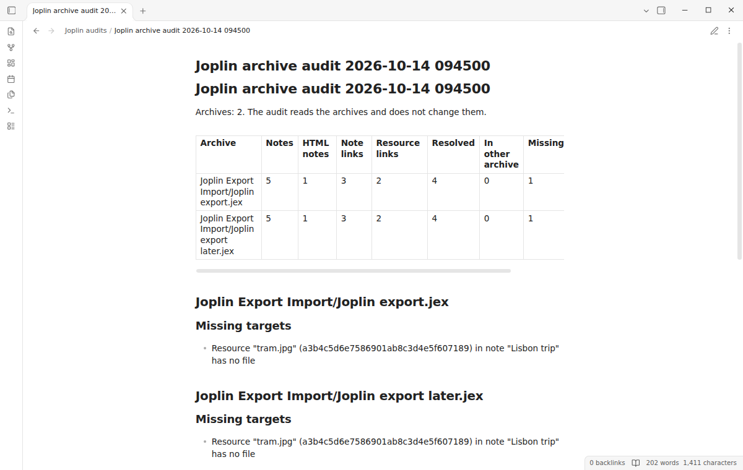Click the 202 words status entry
This screenshot has width=743, height=470.
click(x=662, y=463)
